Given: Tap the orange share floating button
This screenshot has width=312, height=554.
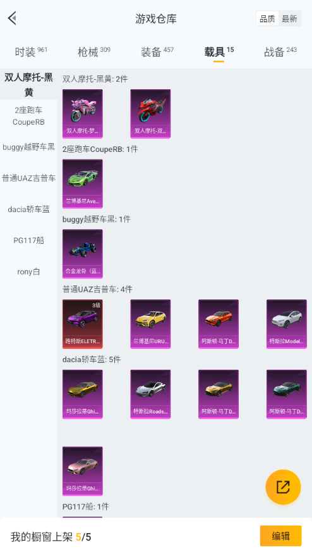Looking at the screenshot, I should pos(283,487).
